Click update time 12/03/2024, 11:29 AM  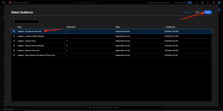pos(171,36)
